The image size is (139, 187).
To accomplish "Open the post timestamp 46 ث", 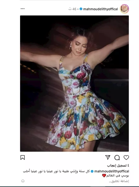I will 72,9.
